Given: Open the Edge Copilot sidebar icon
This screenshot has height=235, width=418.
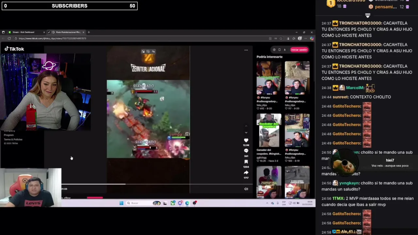Looking at the screenshot, I should pyautogui.click(x=312, y=39).
